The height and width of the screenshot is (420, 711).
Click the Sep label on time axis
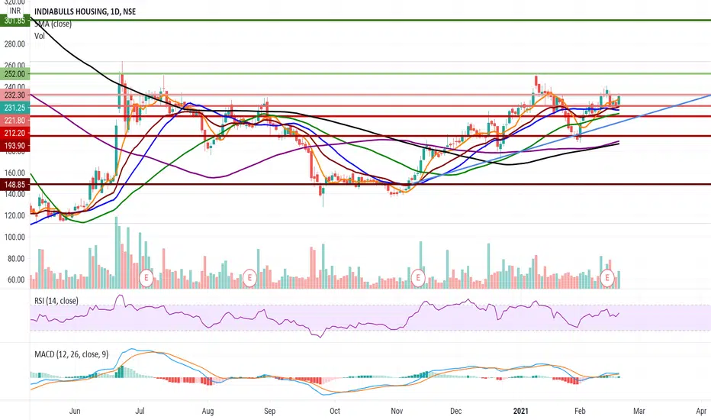click(269, 411)
